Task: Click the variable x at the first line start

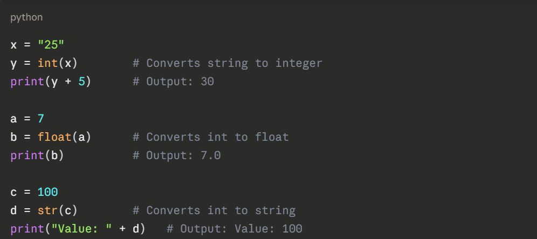Action: 13,45
